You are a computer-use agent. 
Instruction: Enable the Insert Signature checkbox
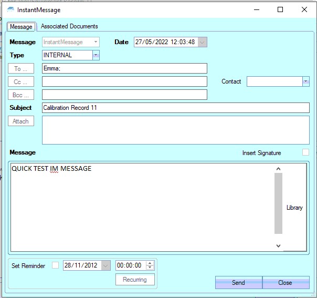305,152
